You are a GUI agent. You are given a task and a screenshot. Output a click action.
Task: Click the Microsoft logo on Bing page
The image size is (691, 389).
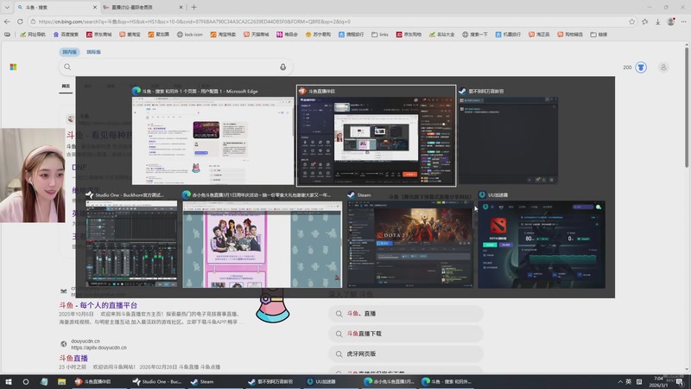(13, 67)
